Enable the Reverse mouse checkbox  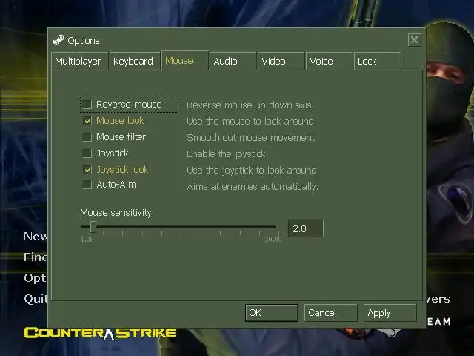click(87, 105)
